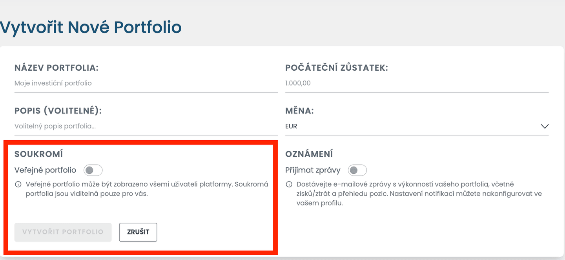Expand Měna list via chevron arrow
The height and width of the screenshot is (260, 565).
tap(544, 126)
